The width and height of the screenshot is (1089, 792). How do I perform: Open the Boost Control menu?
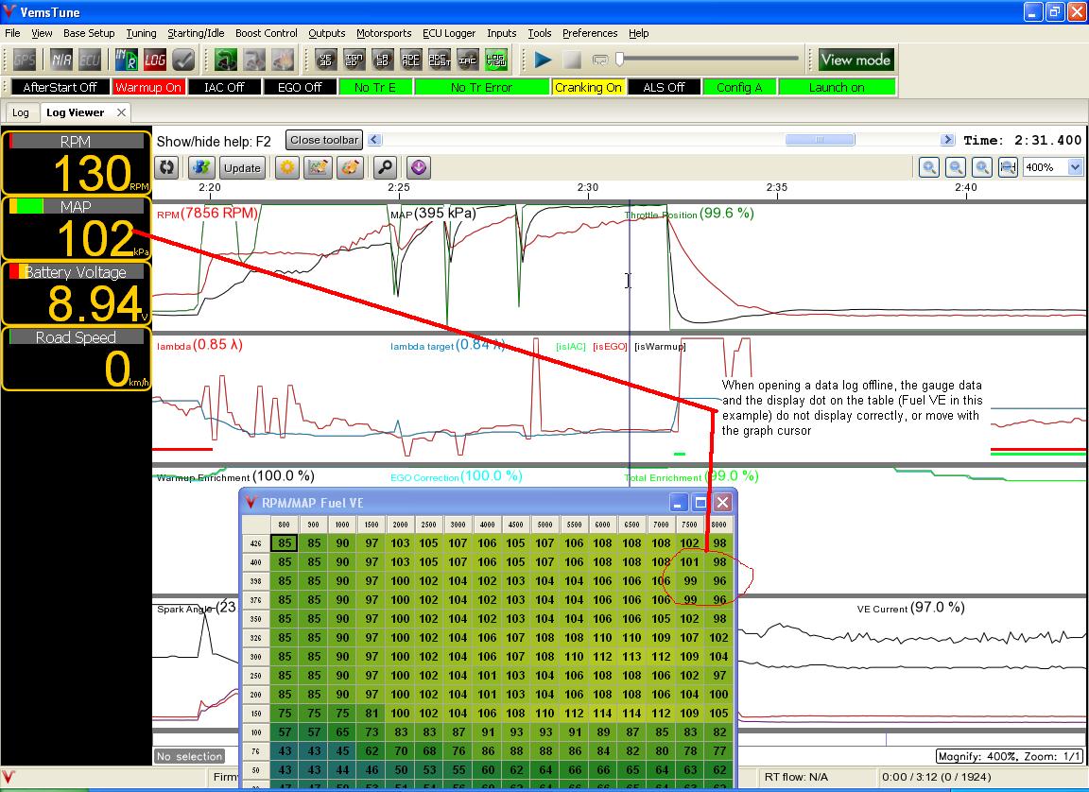point(266,33)
